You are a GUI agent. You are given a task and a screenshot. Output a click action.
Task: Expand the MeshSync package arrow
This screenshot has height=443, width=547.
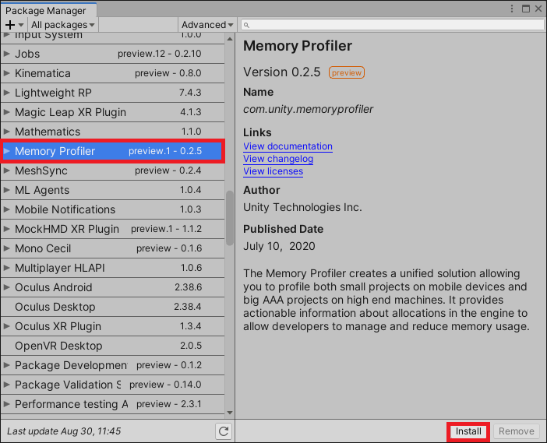tap(7, 171)
